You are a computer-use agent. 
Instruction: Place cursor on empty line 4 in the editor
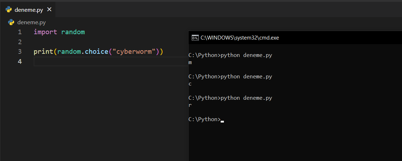point(107,62)
